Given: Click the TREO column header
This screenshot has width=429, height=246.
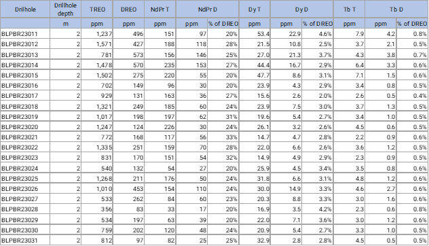Looking at the screenshot, I should (97, 10).
